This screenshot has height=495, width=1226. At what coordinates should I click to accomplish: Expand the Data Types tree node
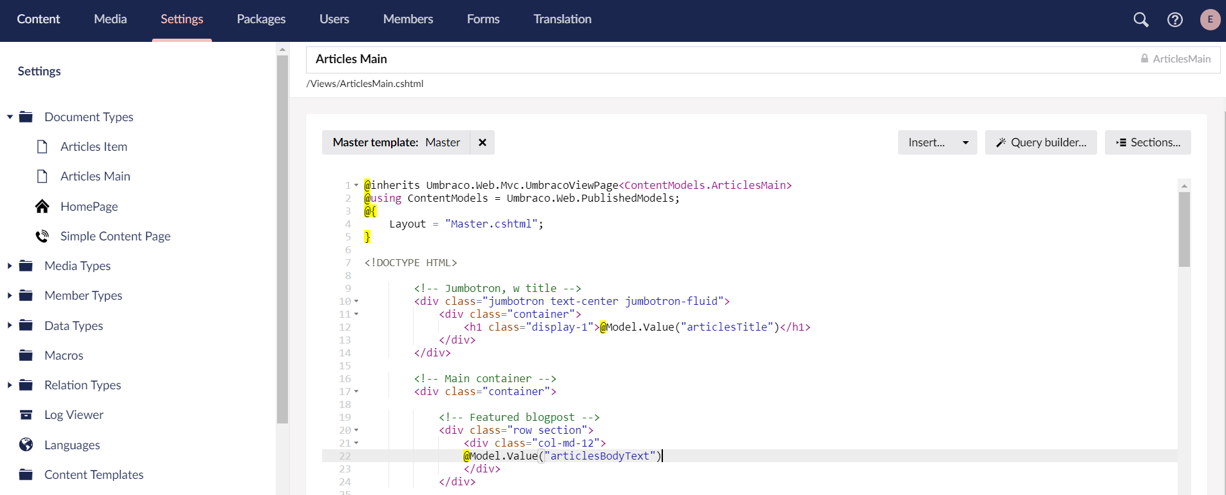pyautogui.click(x=10, y=325)
